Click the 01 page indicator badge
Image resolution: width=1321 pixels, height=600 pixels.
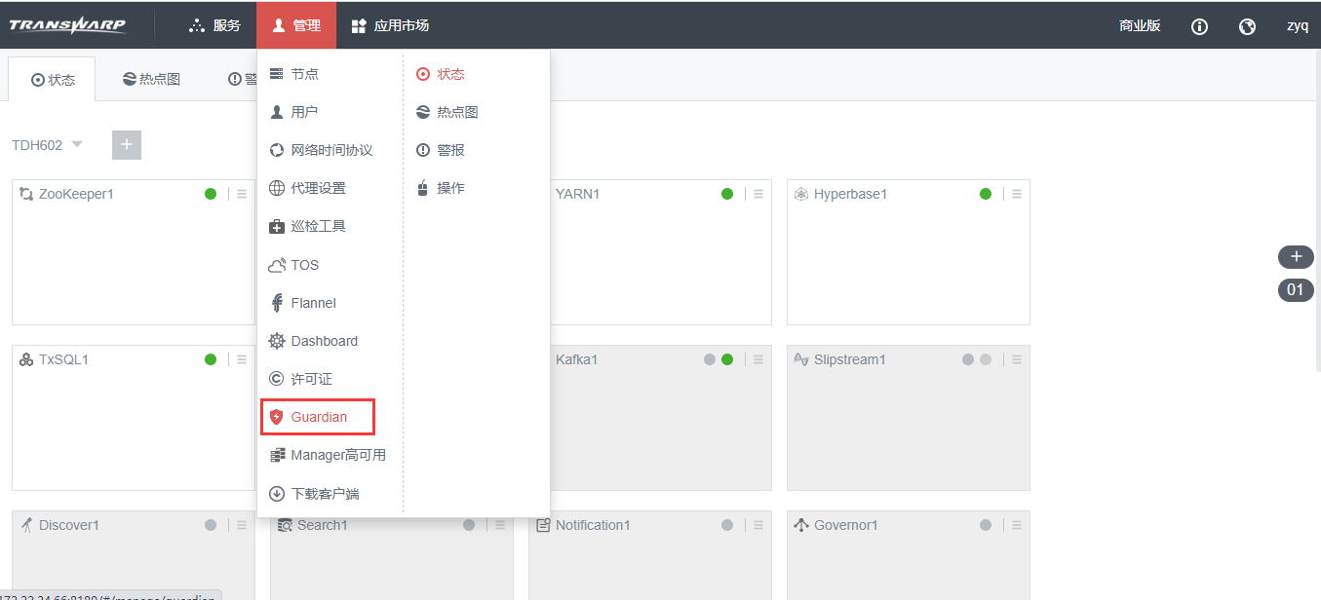pos(1296,289)
